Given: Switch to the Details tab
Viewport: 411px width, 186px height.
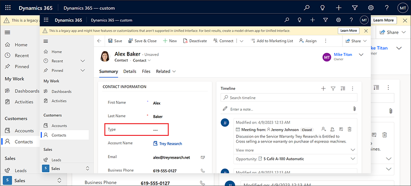Looking at the screenshot, I should coord(130,72).
